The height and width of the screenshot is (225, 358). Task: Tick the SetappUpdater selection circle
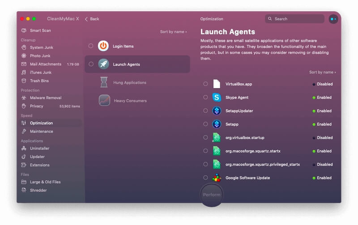(x=205, y=110)
